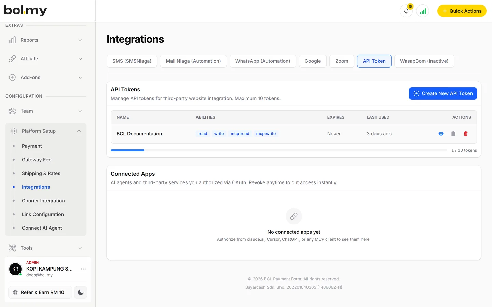Image resolution: width=492 pixels, height=307 pixels.
Task: Click the KB profile avatar
Action: click(15, 269)
